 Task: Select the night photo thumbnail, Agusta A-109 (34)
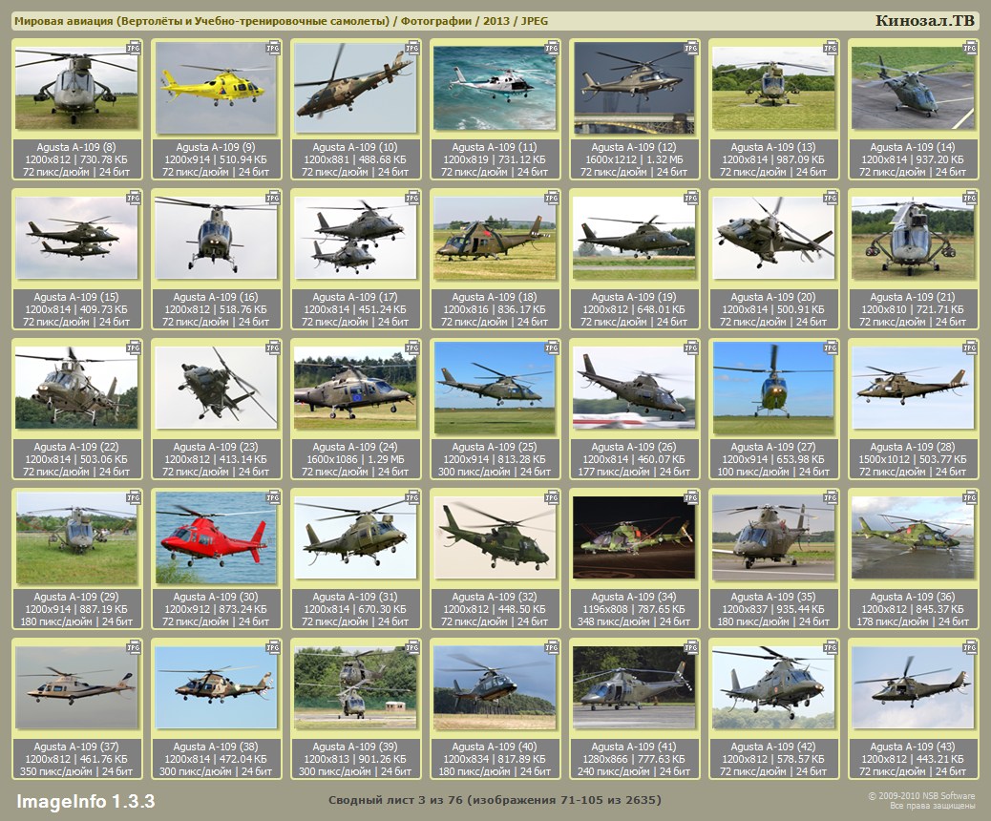point(634,538)
